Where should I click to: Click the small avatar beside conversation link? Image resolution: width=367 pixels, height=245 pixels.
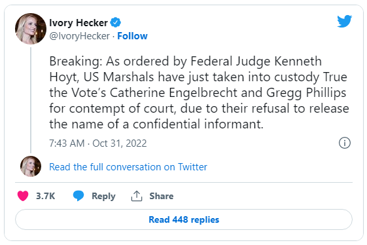[31, 166]
